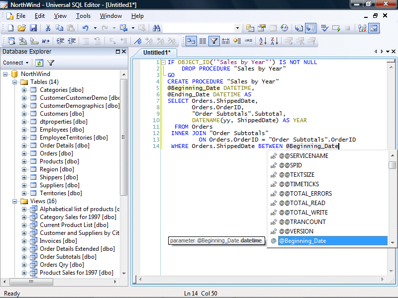The height and width of the screenshot is (298, 398).
Task: Copy selection using the Copy icon
Action: (59, 28)
